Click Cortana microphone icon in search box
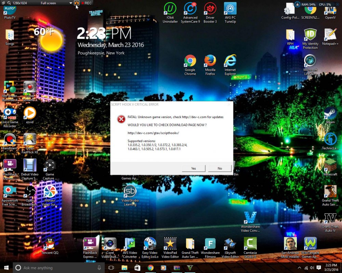 [99, 268]
